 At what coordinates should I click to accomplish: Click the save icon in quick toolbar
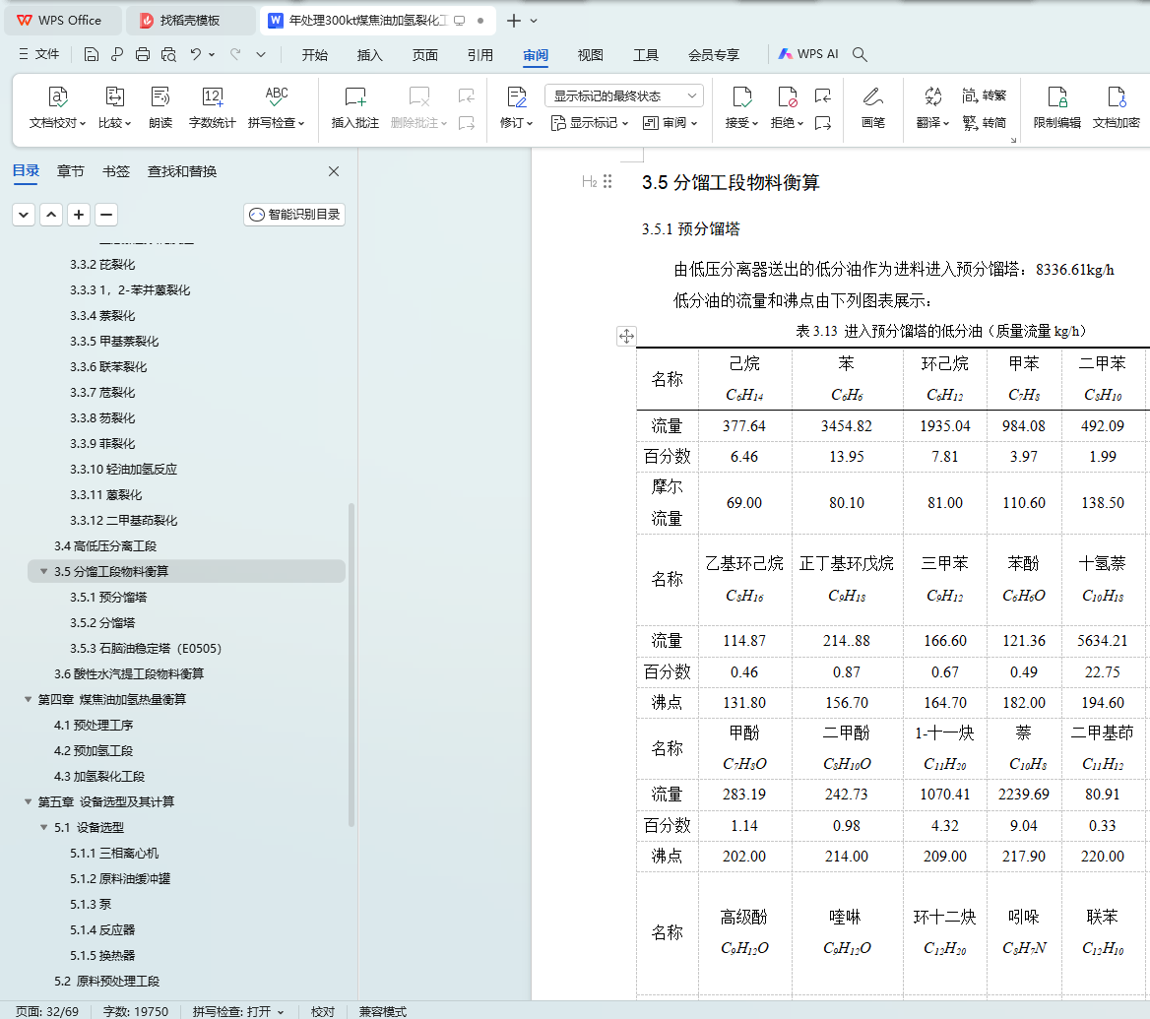(91, 54)
